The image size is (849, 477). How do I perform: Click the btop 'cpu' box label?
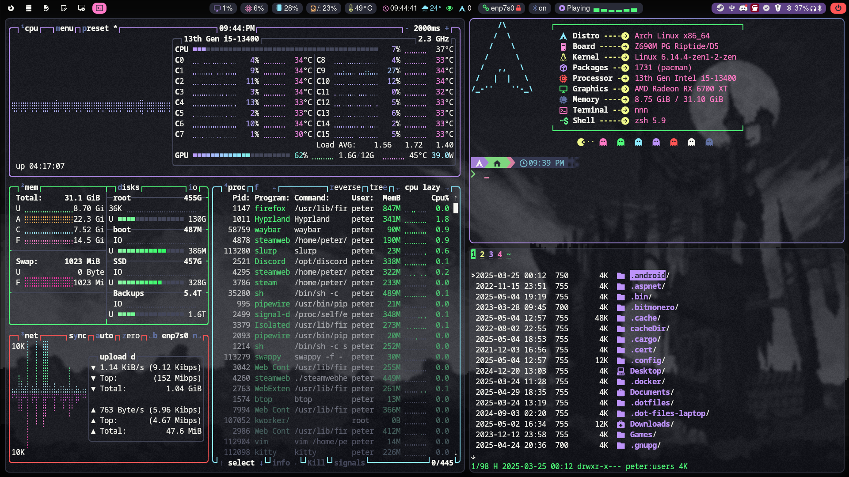(31, 28)
